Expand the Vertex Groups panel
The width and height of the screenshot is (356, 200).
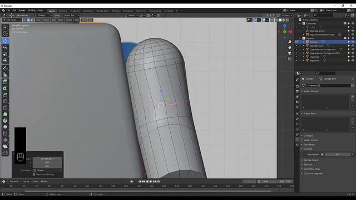311,91
